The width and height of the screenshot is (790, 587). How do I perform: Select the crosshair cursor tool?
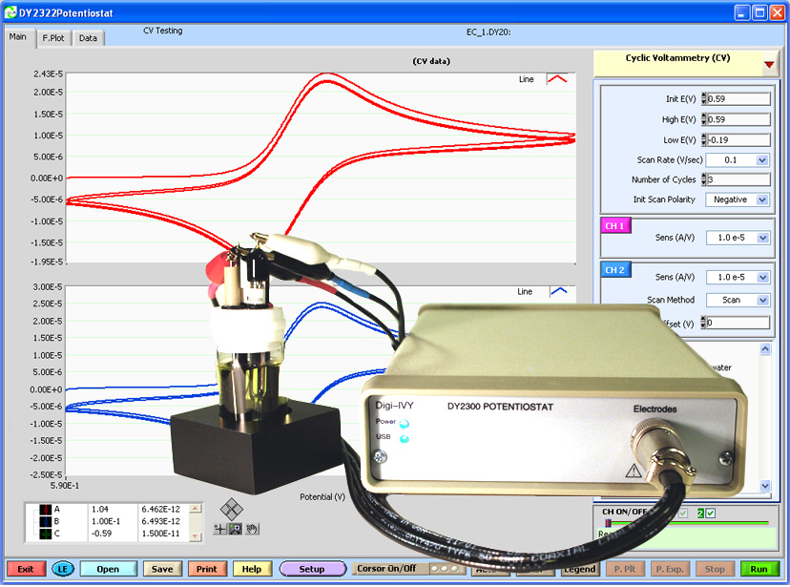click(219, 529)
